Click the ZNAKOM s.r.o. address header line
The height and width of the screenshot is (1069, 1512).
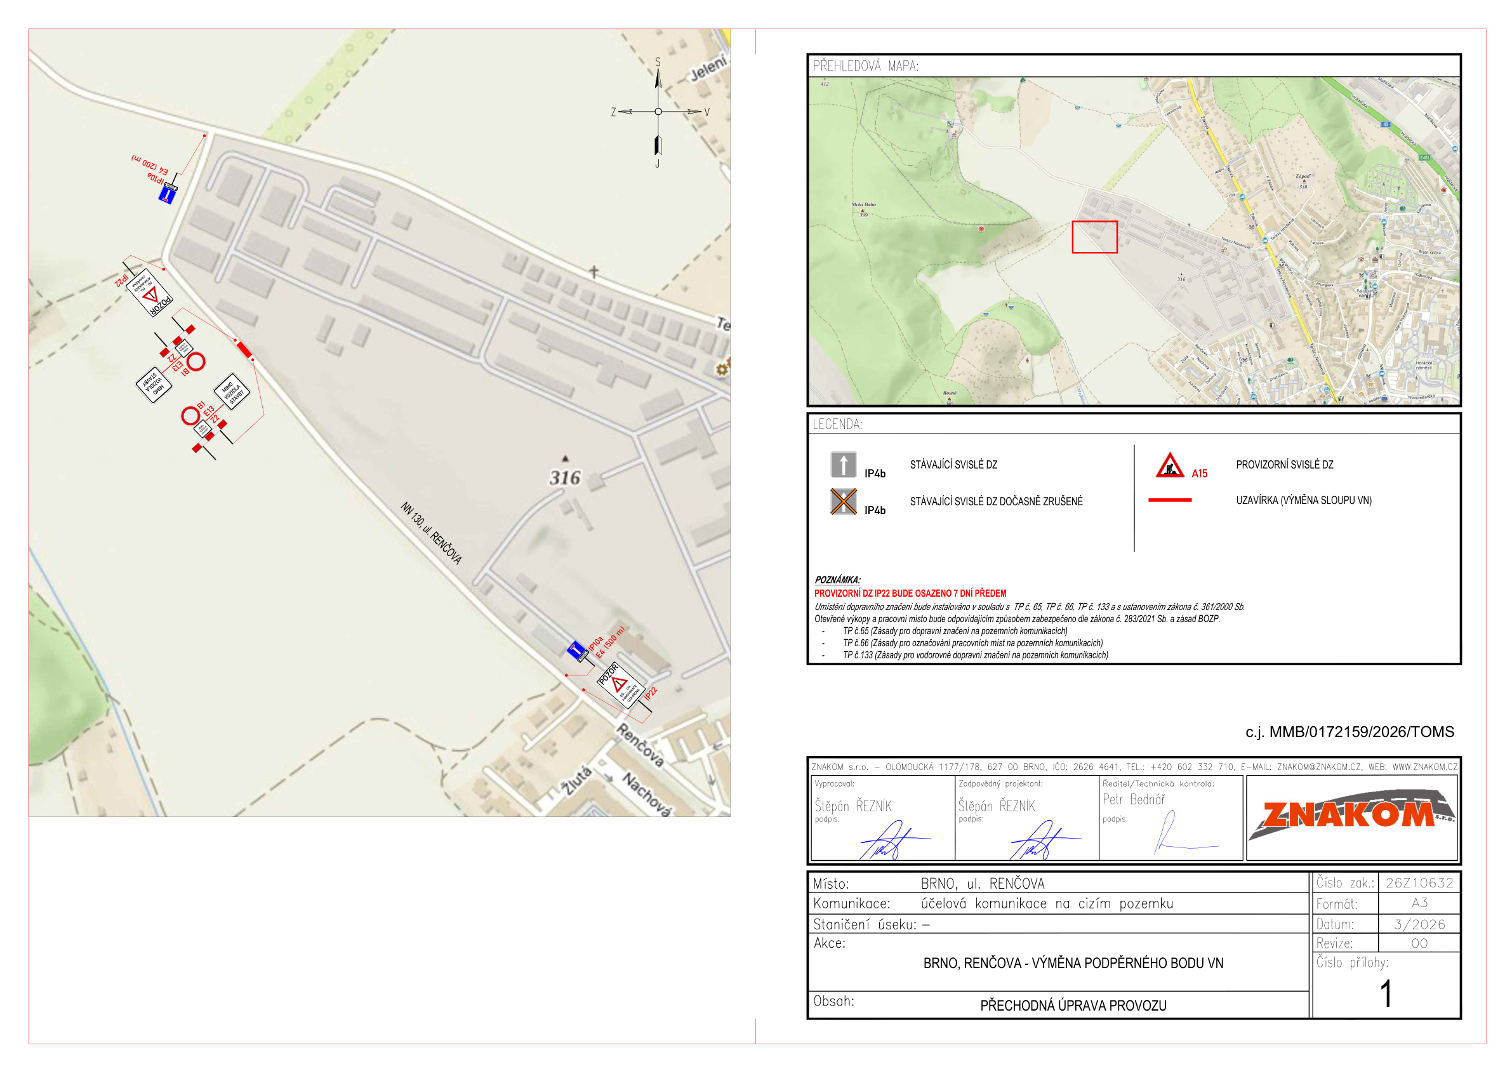[1134, 767]
